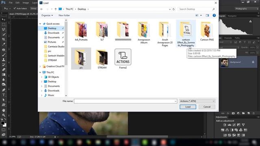This screenshot has height=146, width=260.
Task: Open the Organize dropdown
Action: pos(47,15)
